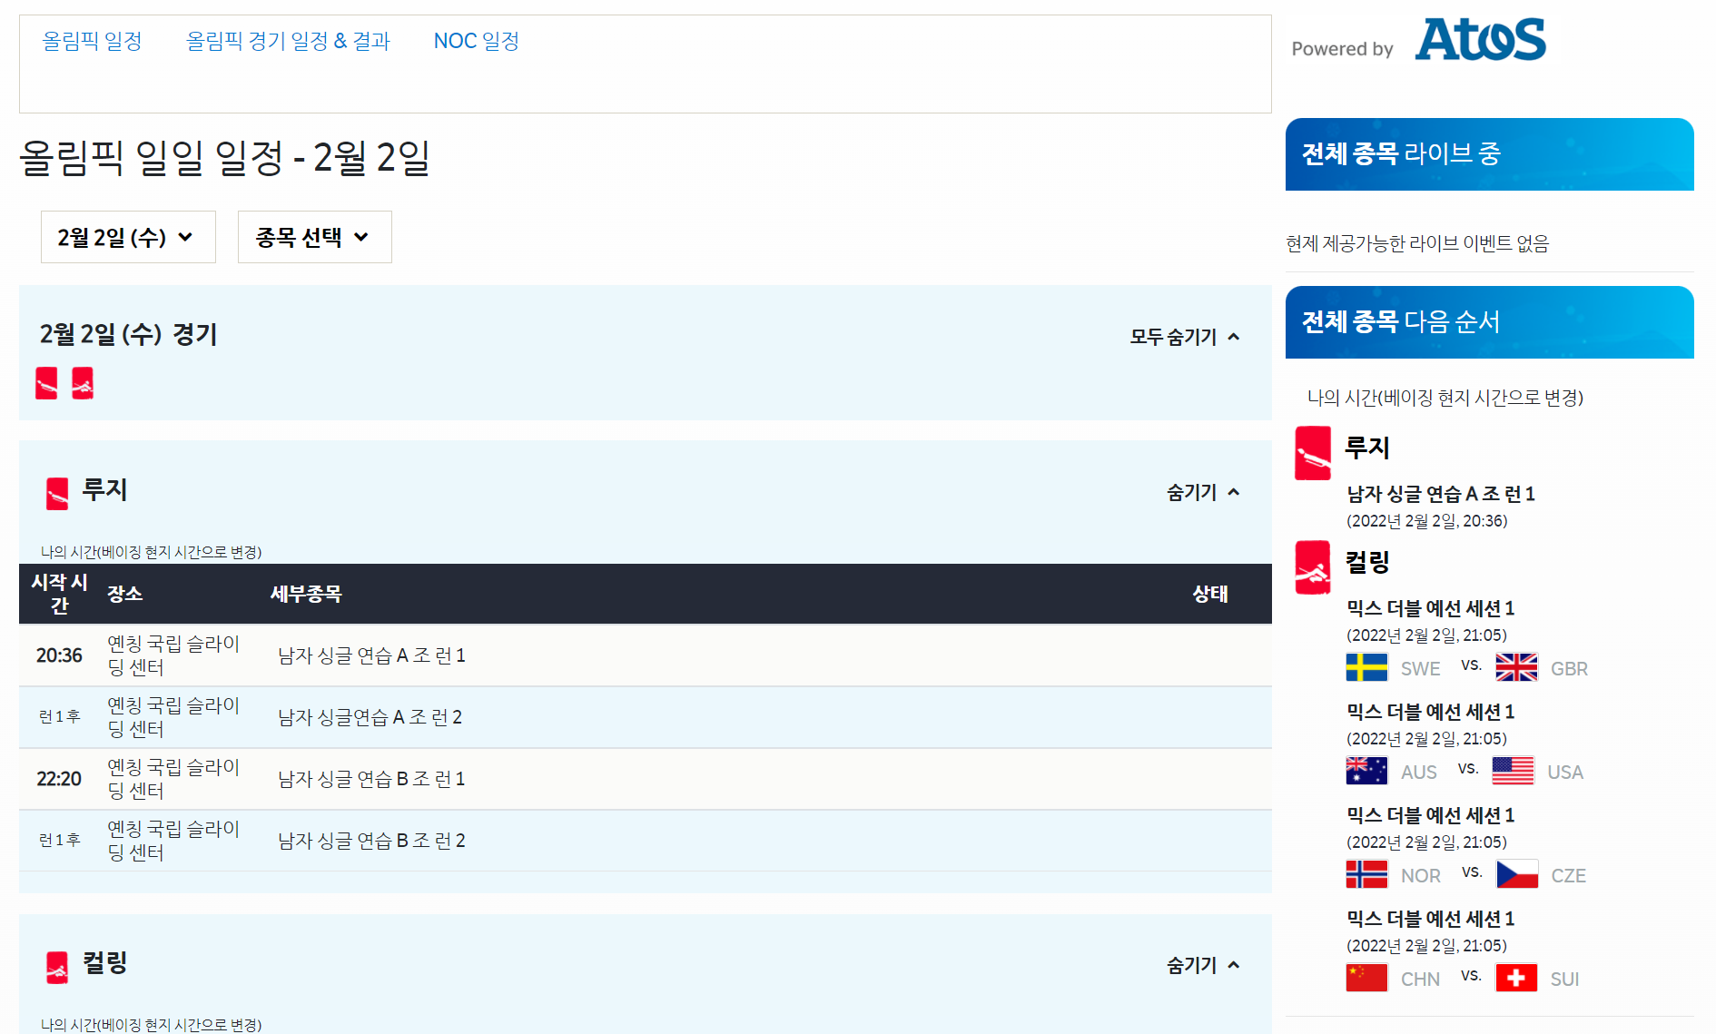Click the CZE flag icon
Viewport: 1716px width, 1034px height.
(1517, 874)
